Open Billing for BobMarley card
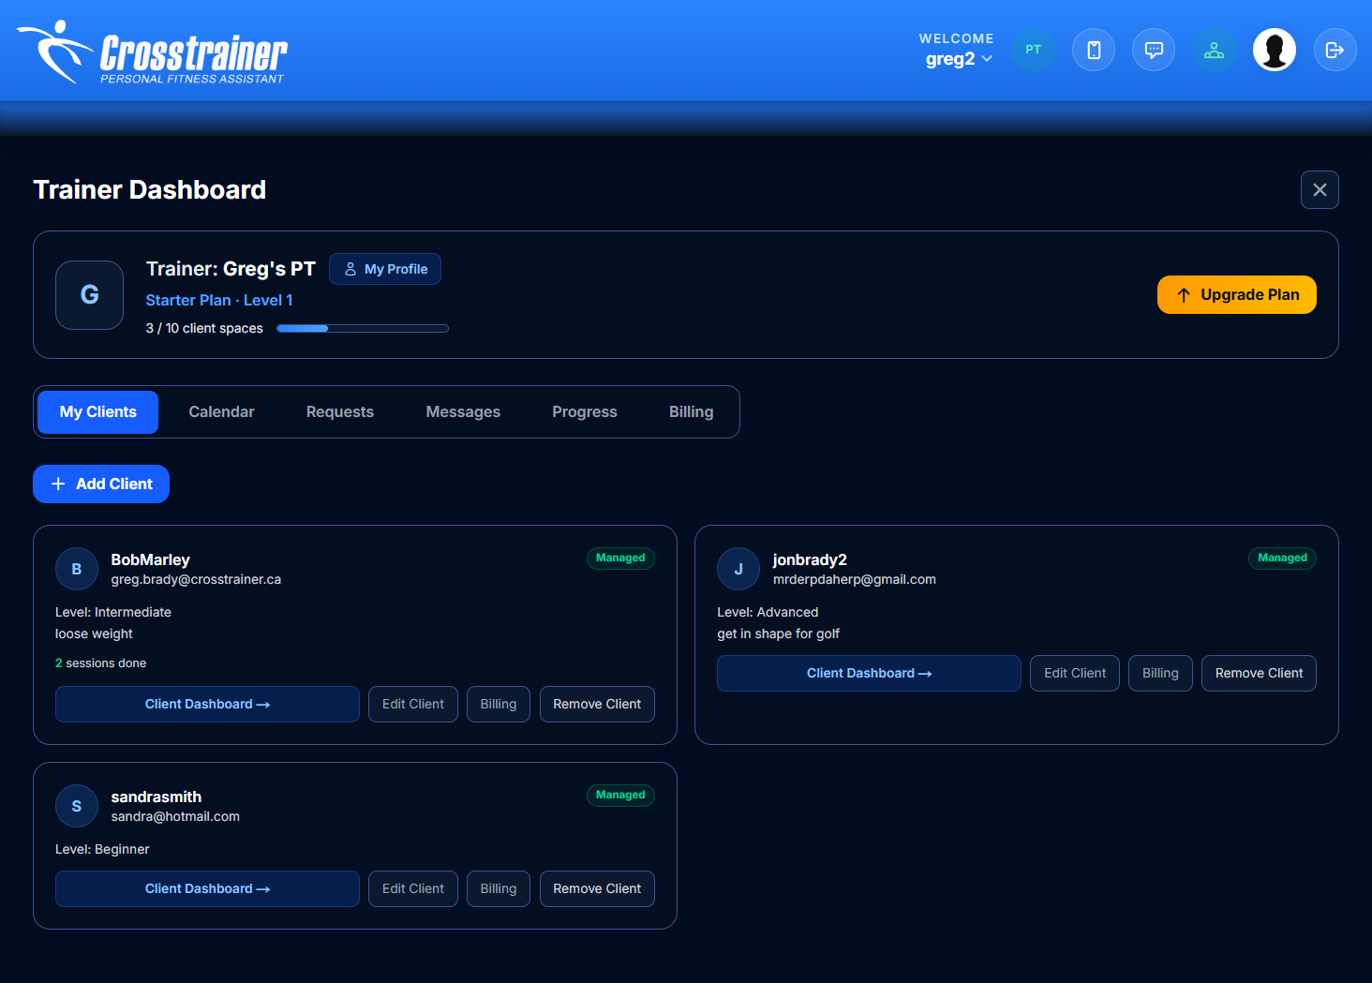Image resolution: width=1372 pixels, height=983 pixels. [x=499, y=704]
